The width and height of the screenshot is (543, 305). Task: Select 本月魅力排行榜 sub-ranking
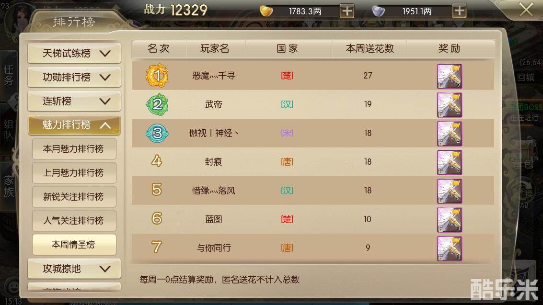click(74, 149)
